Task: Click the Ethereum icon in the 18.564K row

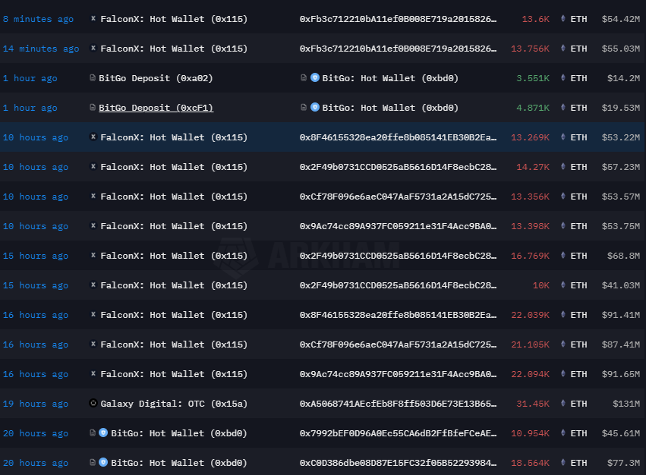Action: coord(562,463)
